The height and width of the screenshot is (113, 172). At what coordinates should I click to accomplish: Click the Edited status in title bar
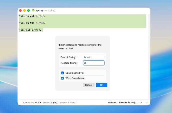(52, 10)
